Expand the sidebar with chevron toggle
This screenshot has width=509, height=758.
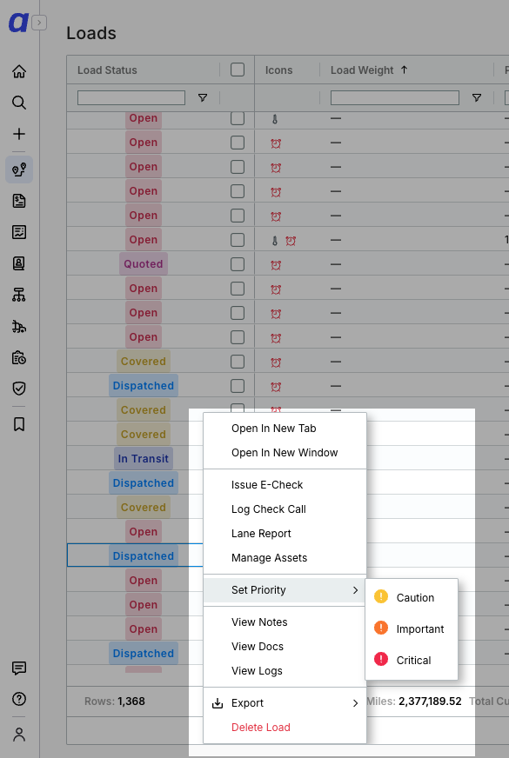(39, 23)
